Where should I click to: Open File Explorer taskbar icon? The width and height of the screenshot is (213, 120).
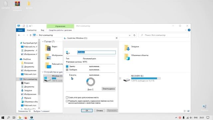tap(20, 118)
